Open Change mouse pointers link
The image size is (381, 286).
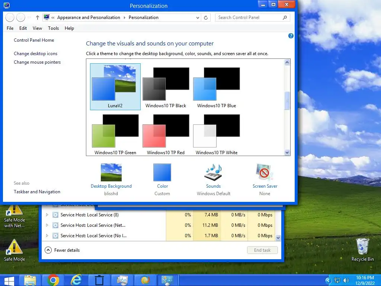click(37, 62)
